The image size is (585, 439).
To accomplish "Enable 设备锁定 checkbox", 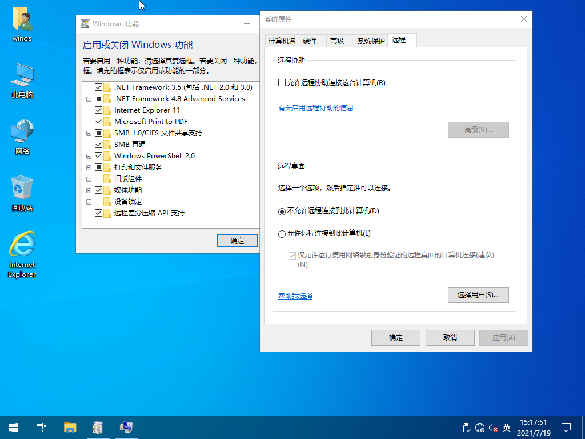I will (x=98, y=202).
